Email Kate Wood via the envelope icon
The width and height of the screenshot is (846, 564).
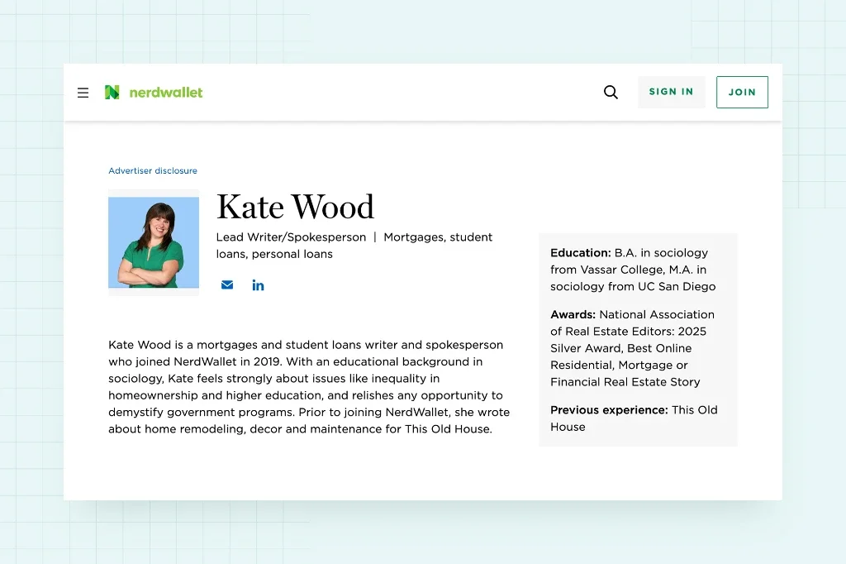pos(227,285)
